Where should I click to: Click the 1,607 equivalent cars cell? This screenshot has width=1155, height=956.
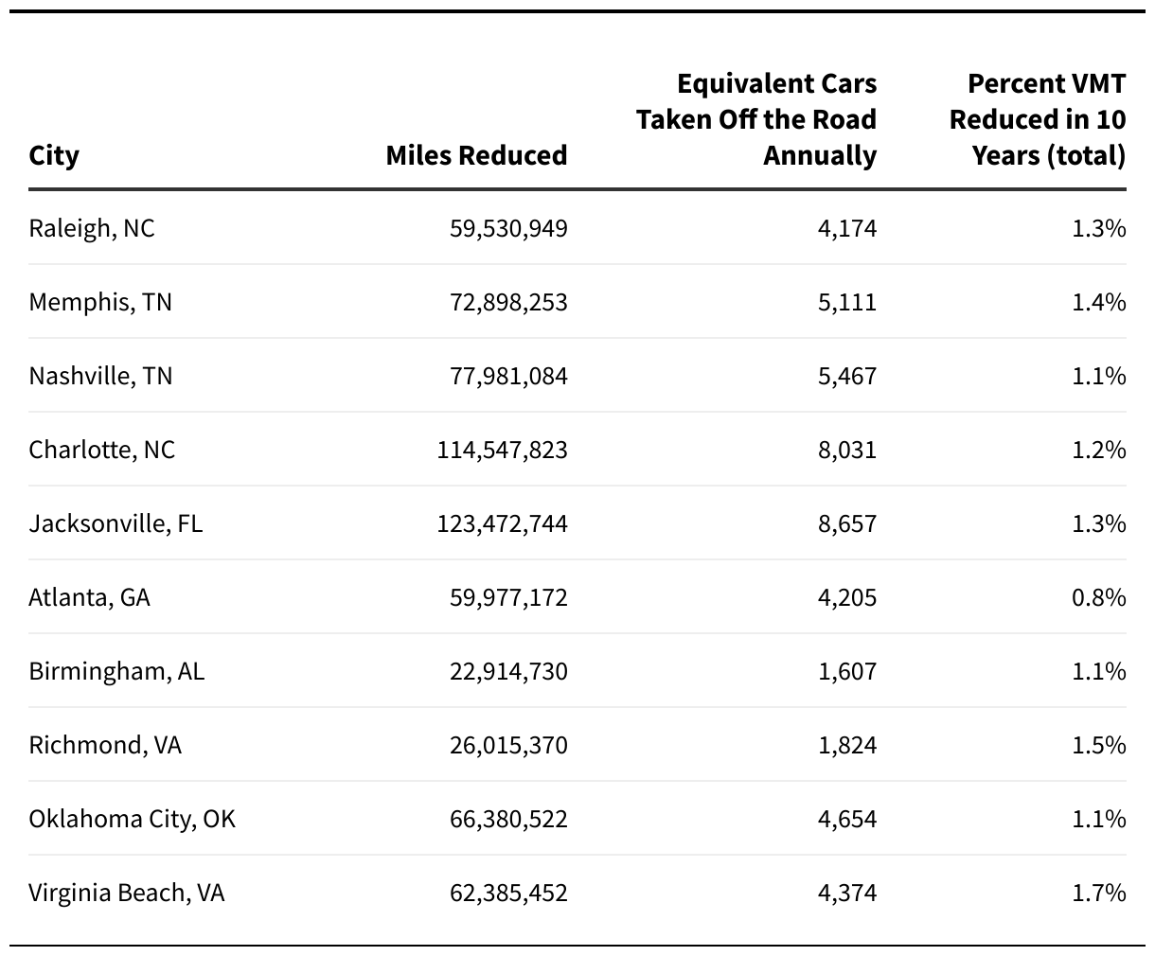[847, 671]
